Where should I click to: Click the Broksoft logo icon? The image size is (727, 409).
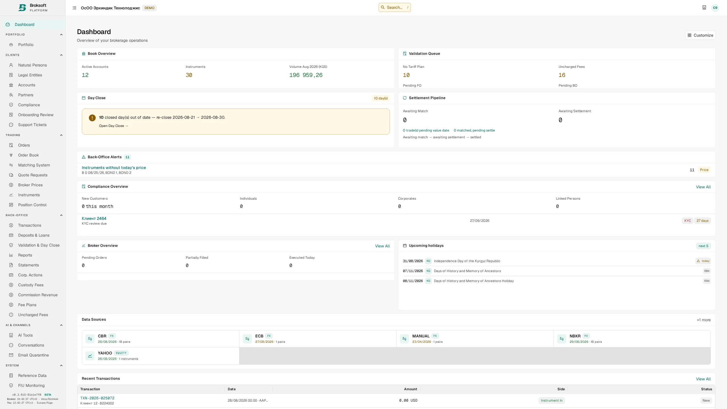click(22, 8)
